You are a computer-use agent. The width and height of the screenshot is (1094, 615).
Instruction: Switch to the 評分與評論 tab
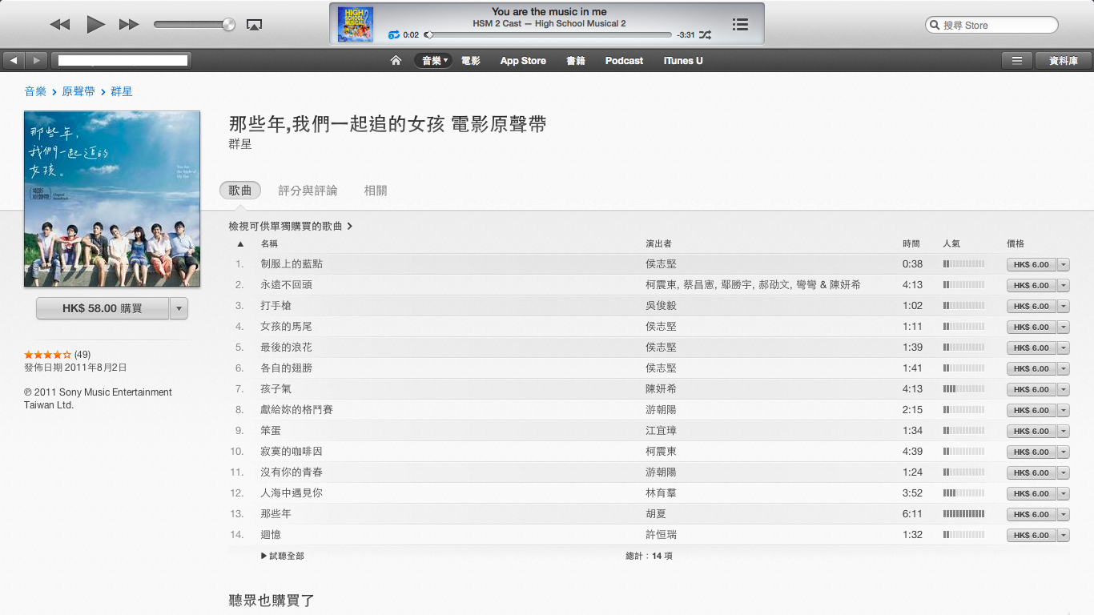click(x=308, y=191)
